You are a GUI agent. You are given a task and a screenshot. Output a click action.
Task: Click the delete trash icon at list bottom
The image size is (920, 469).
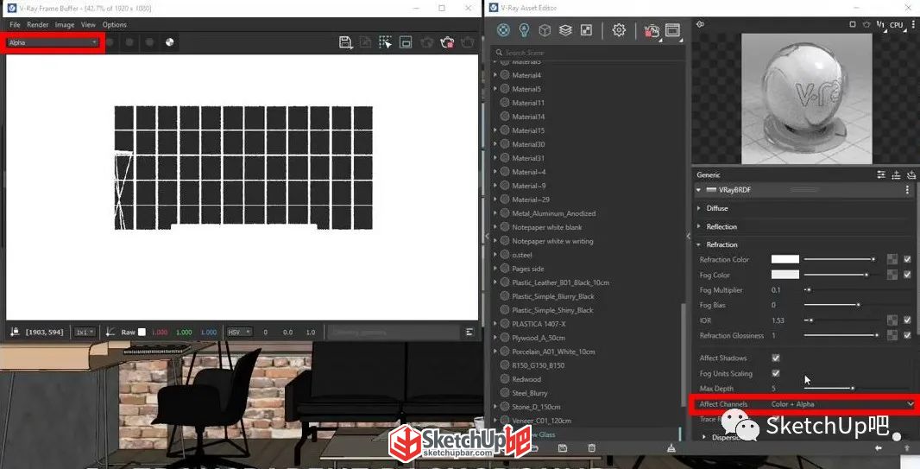591,448
